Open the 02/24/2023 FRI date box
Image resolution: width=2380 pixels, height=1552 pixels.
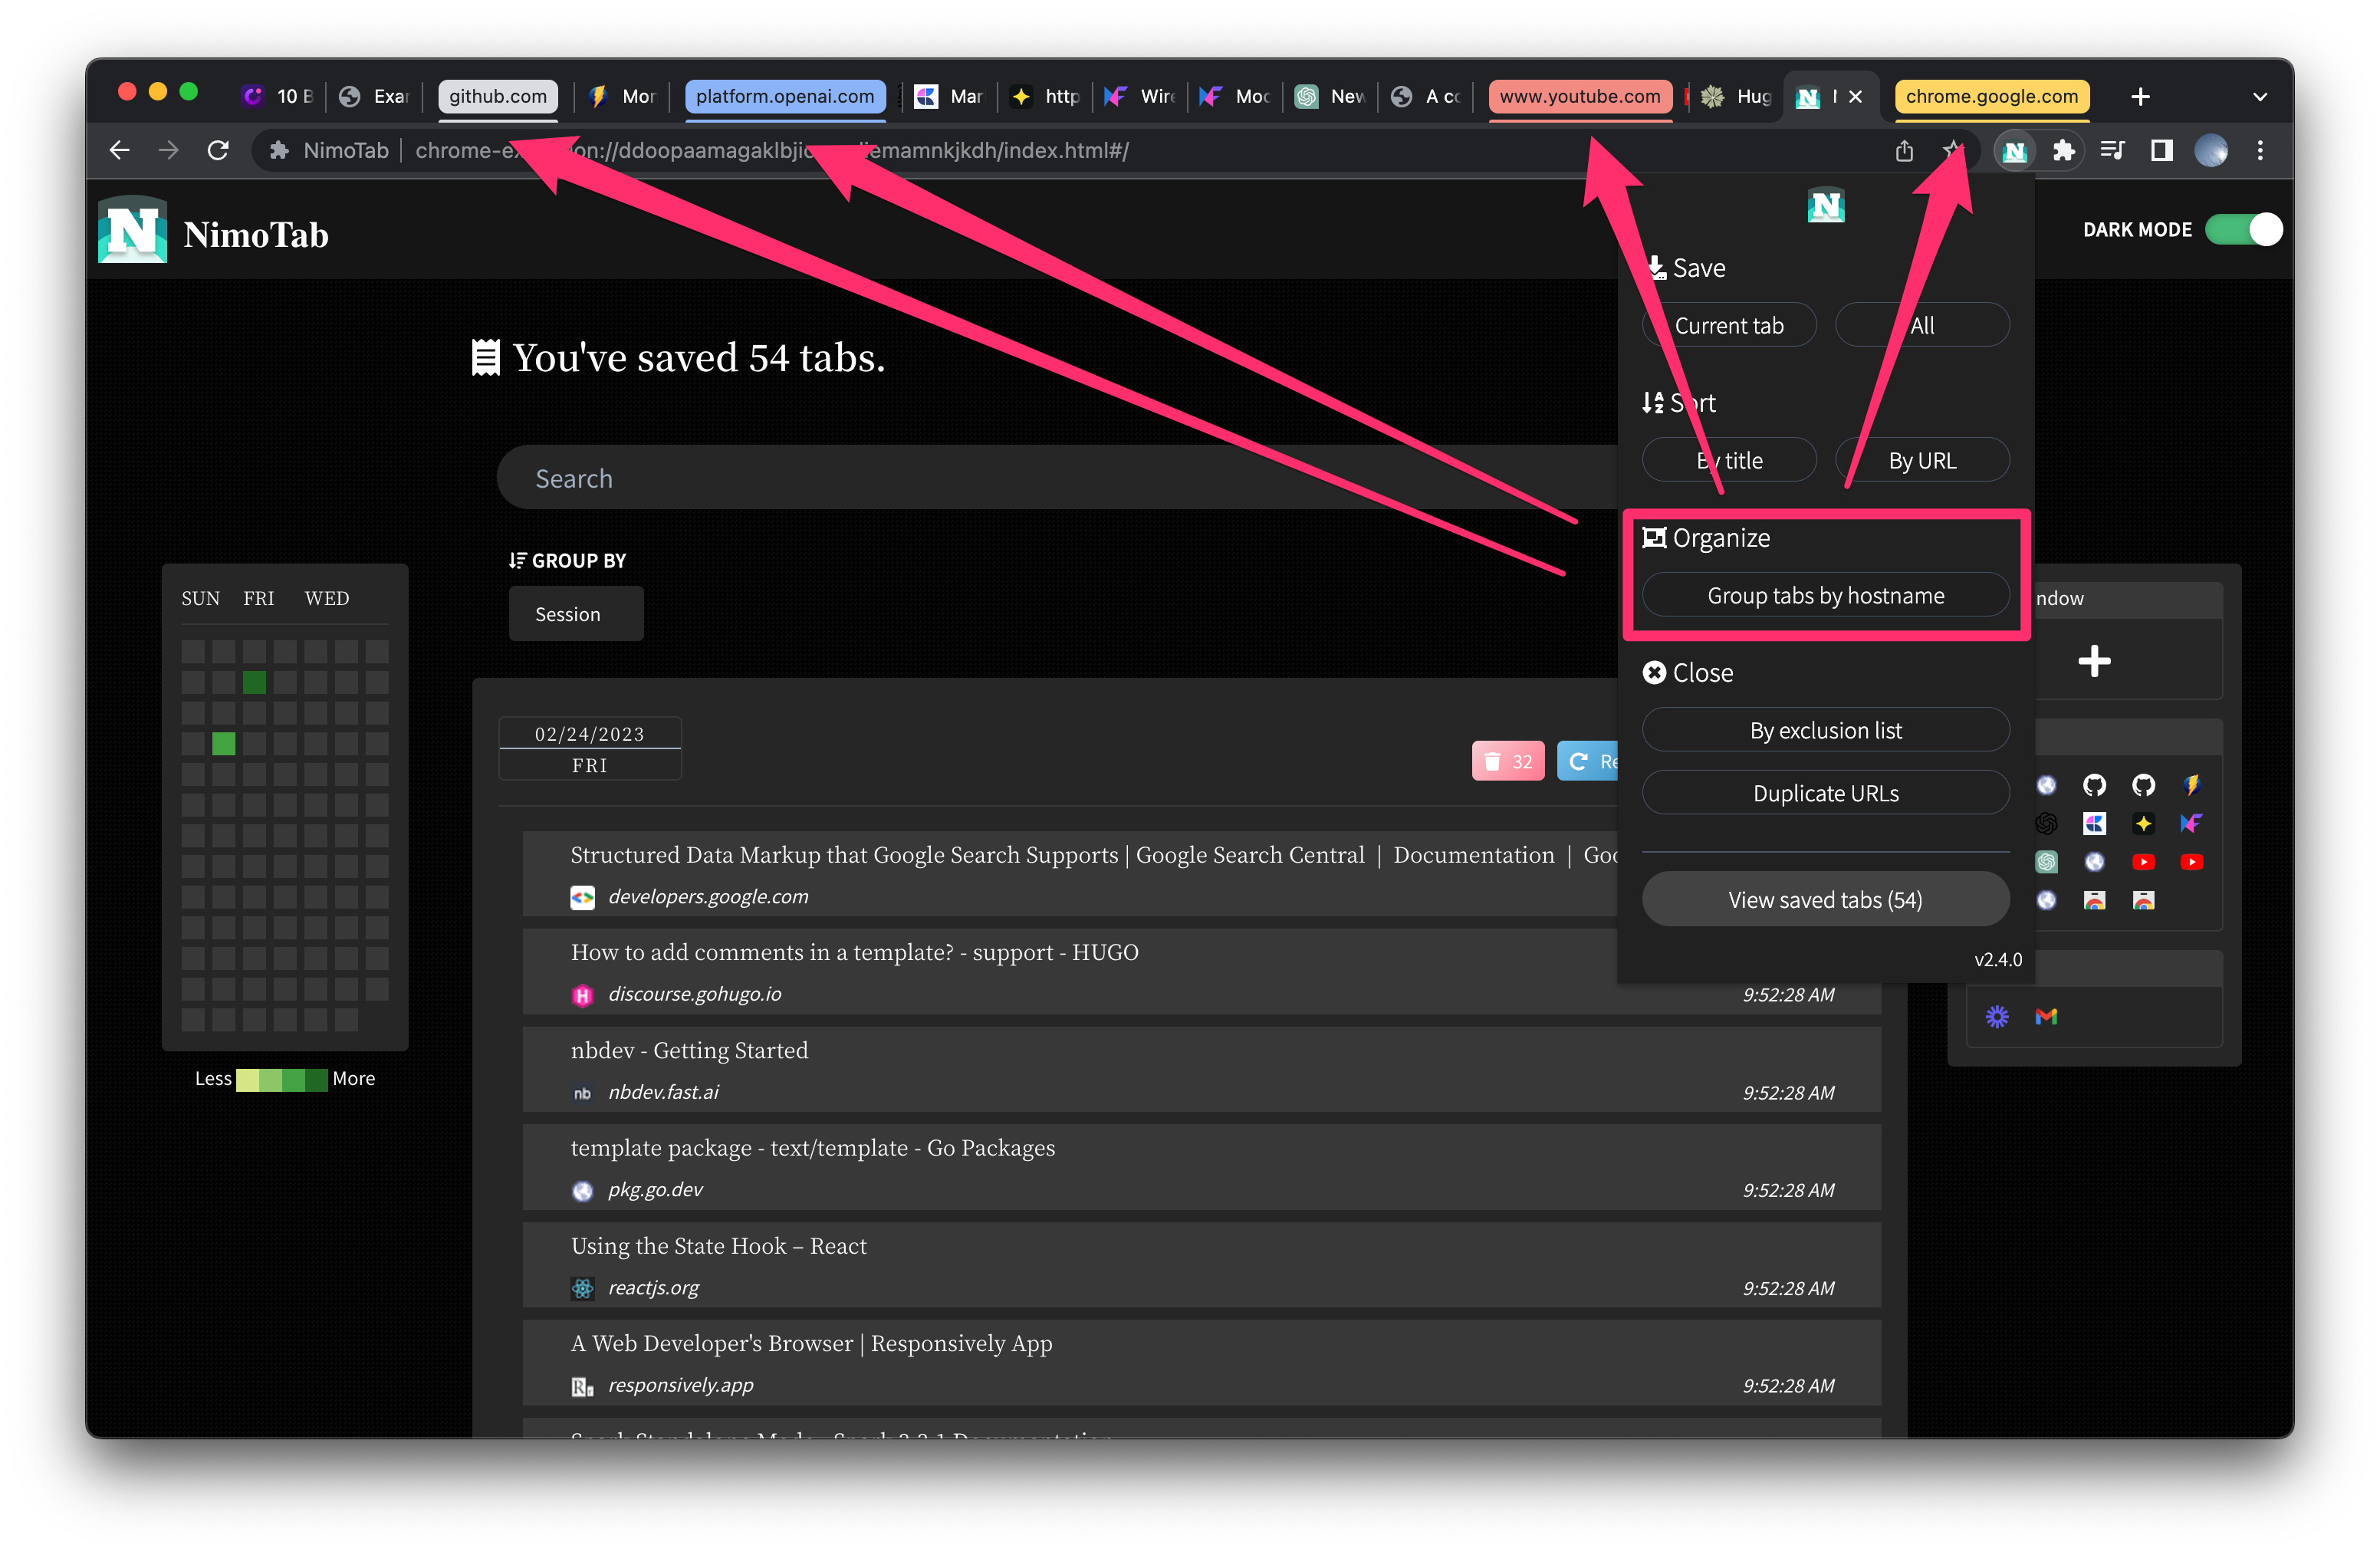(590, 749)
